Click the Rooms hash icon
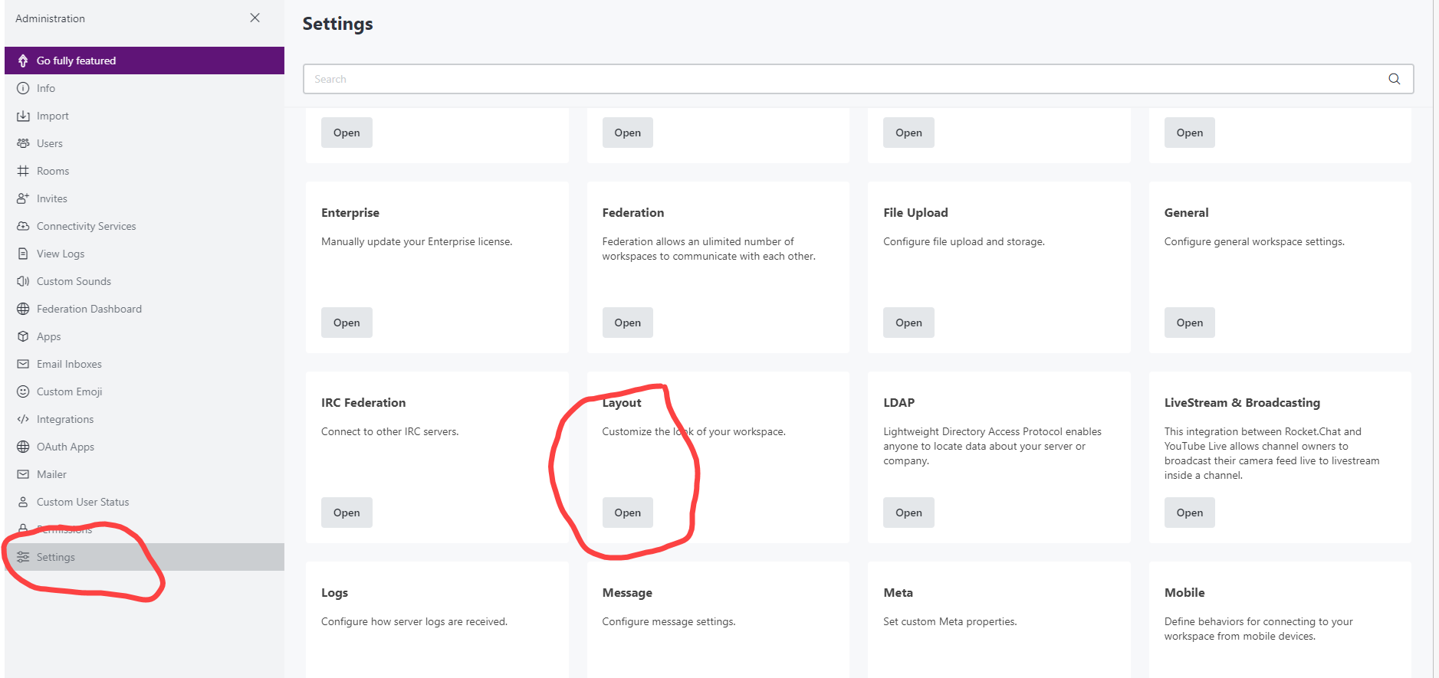The image size is (1439, 678). click(23, 171)
